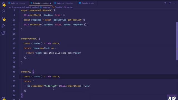Click the unsaved dot on the todolist tab
Viewport: 178px width, 100px height.
(x=50, y=3)
